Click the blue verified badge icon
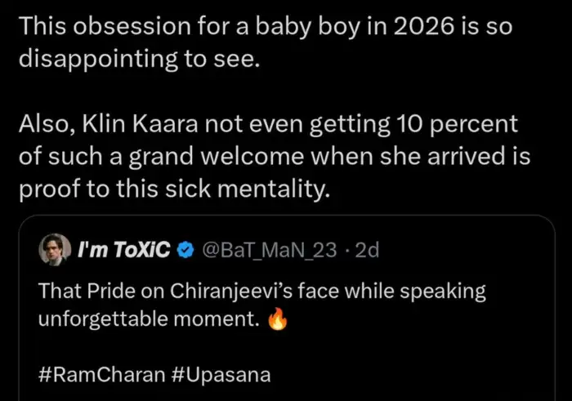 [186, 251]
